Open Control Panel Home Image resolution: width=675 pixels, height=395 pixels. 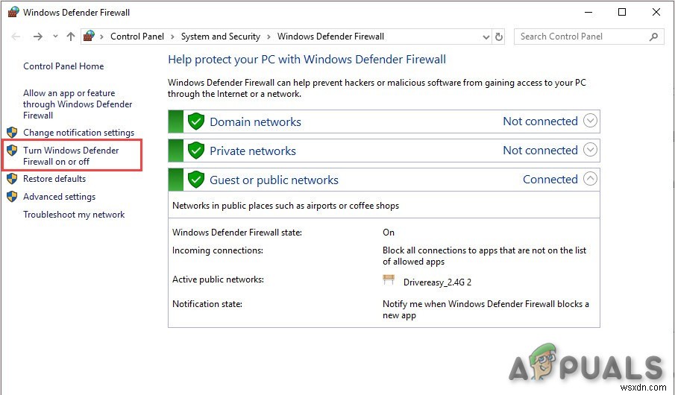(63, 66)
